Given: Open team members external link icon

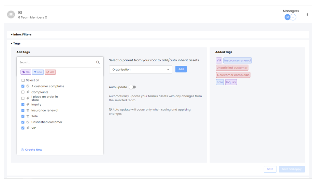Looking at the screenshot, I should (46, 17).
